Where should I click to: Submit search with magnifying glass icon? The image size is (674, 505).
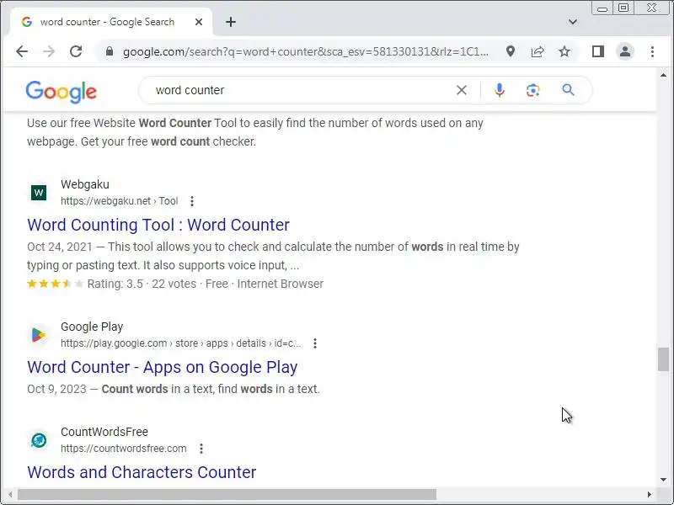[x=568, y=90]
